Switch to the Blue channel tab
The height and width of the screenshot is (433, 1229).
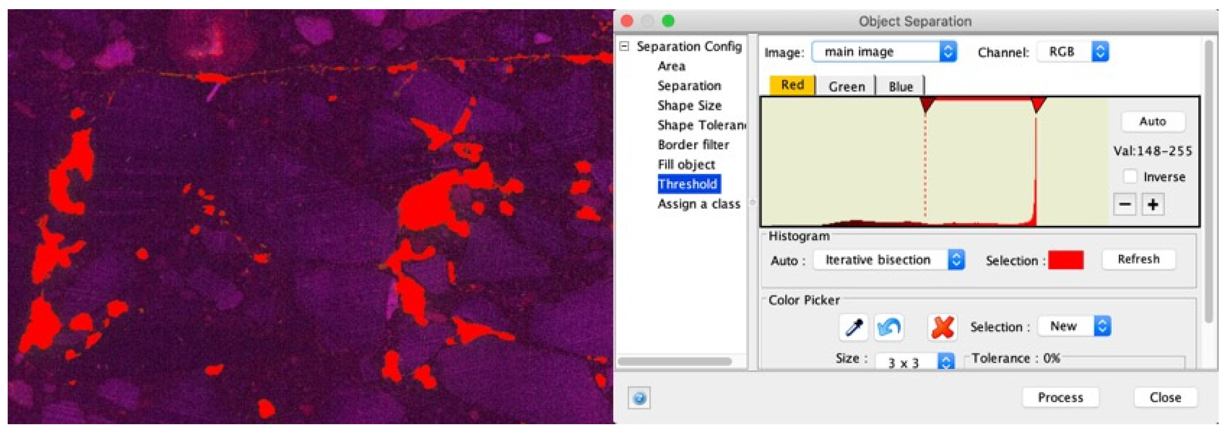(900, 86)
